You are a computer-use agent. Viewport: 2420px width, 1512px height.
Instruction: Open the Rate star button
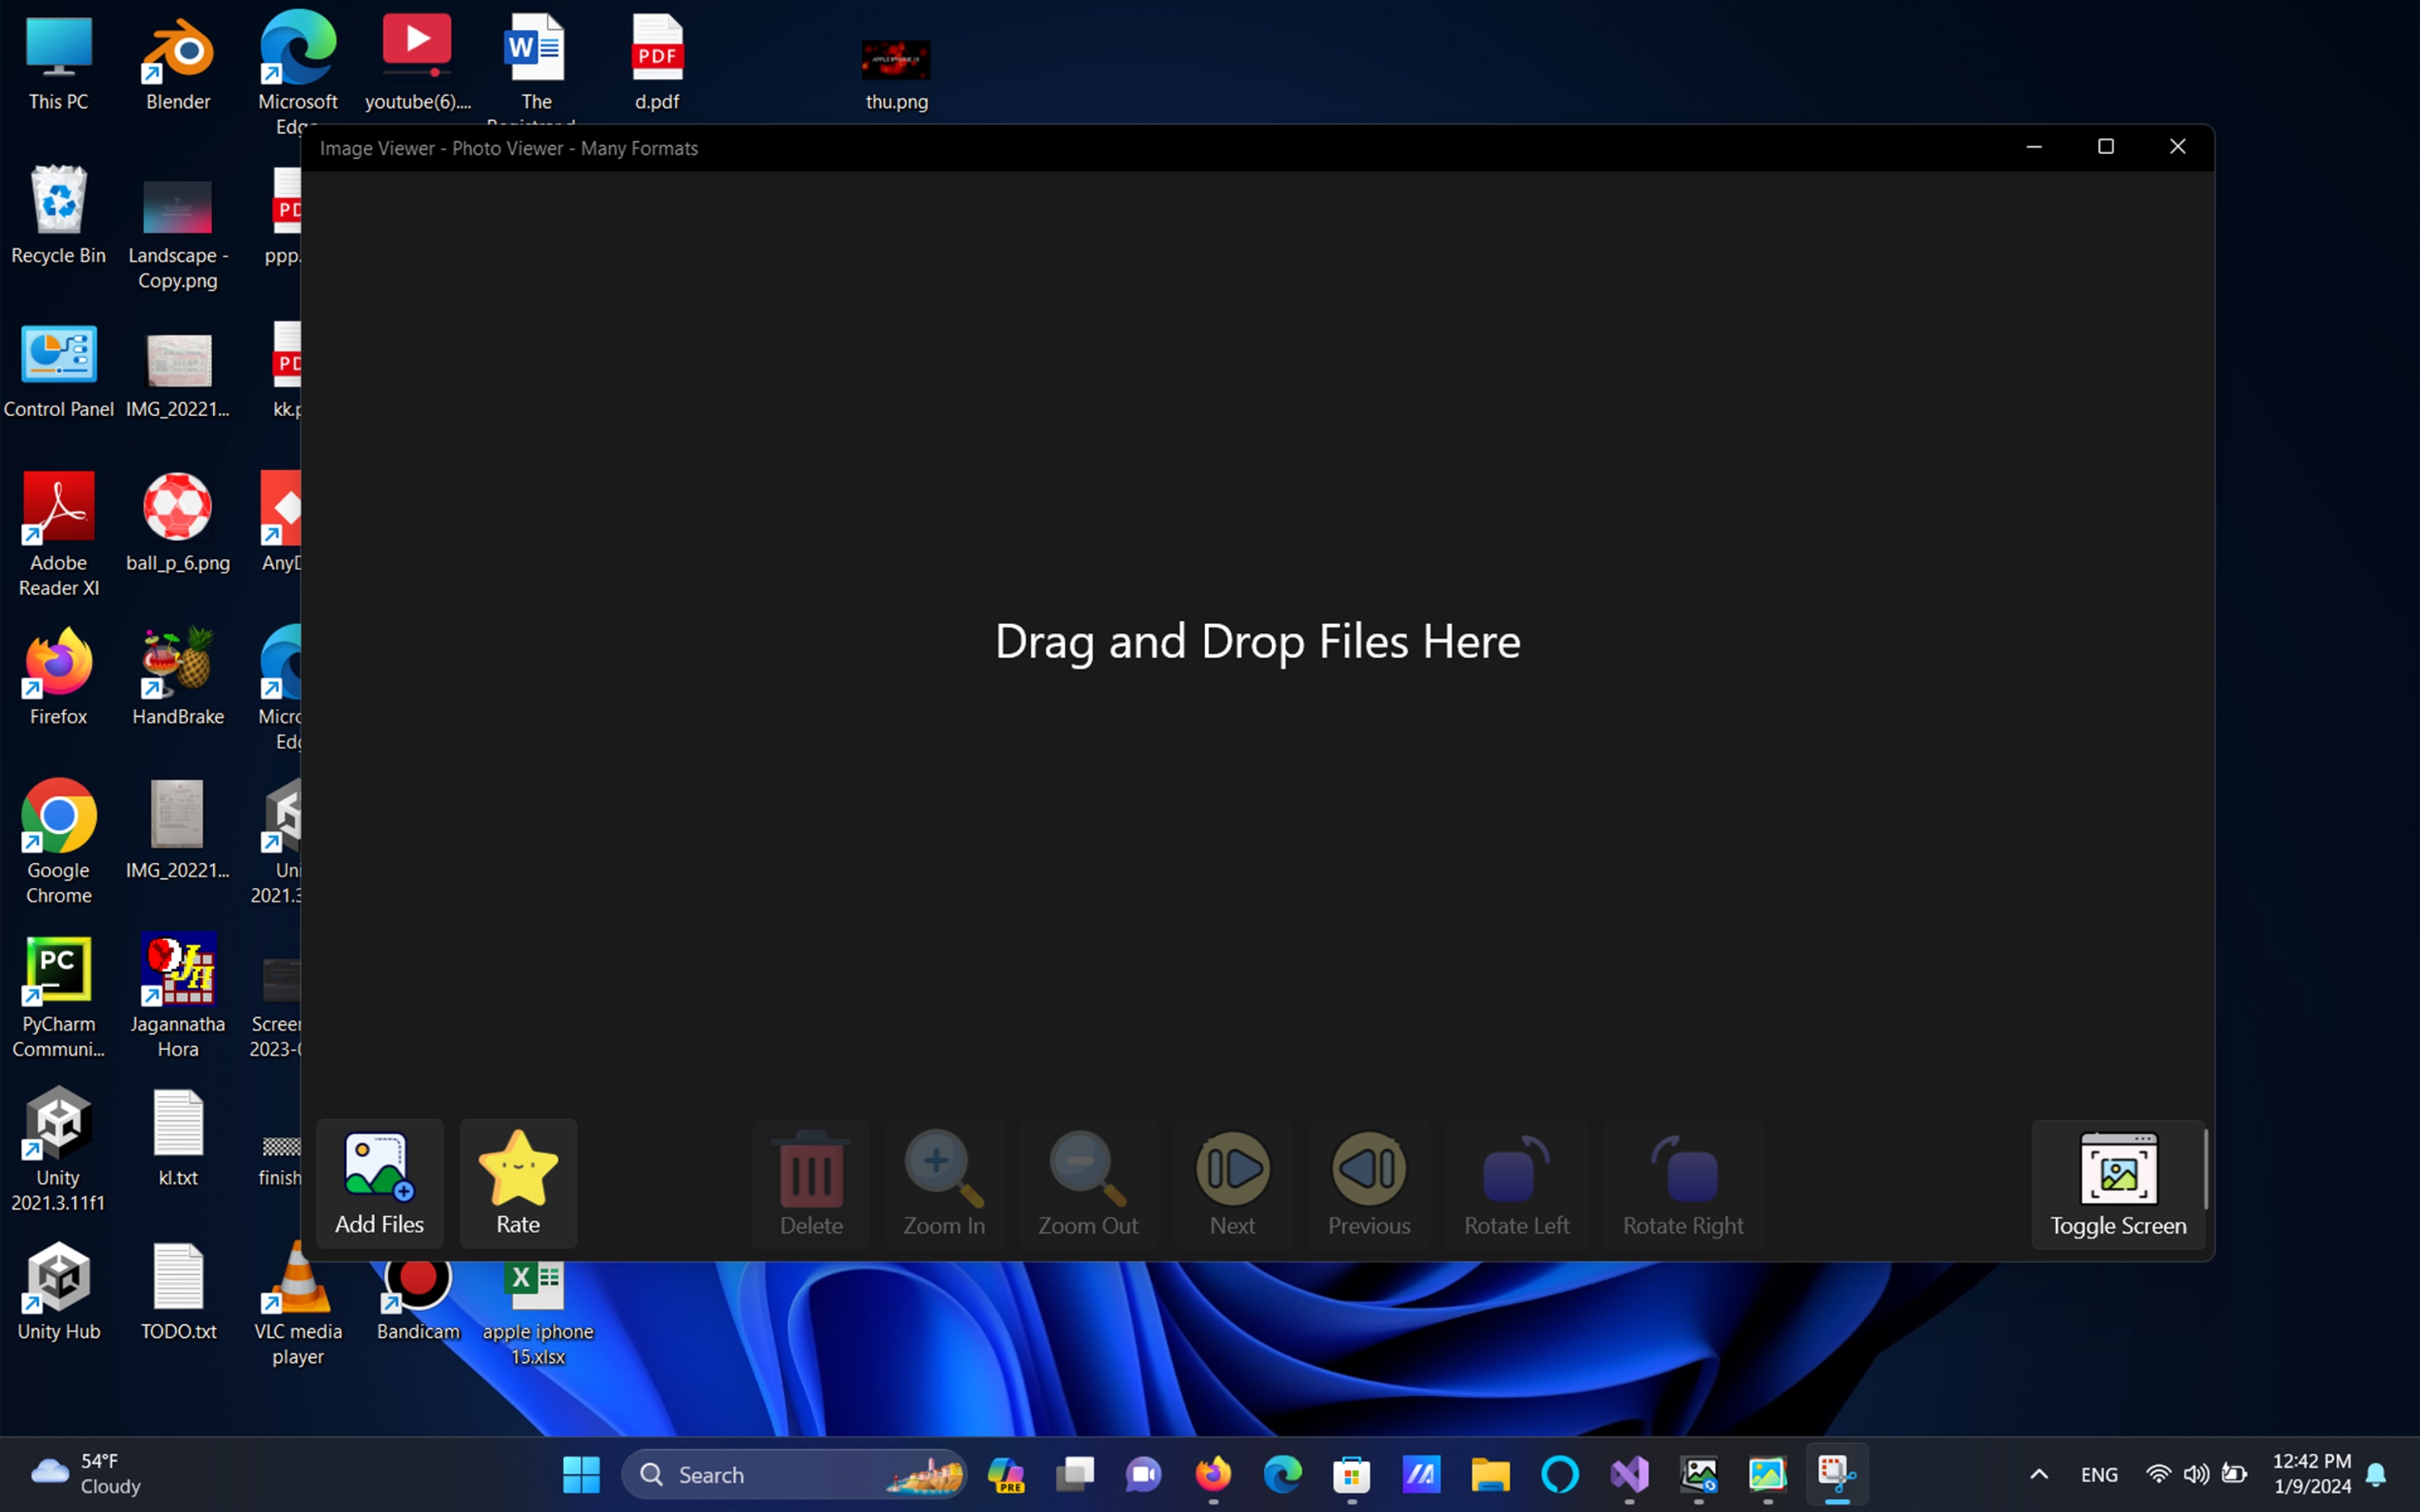[518, 1183]
